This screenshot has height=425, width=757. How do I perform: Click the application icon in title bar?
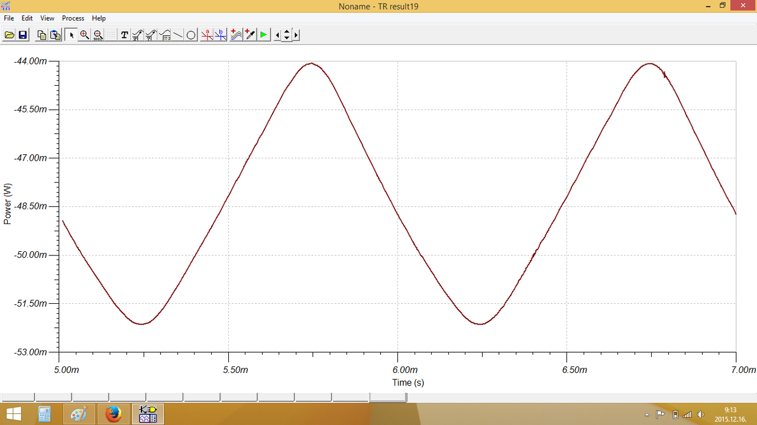pyautogui.click(x=6, y=6)
